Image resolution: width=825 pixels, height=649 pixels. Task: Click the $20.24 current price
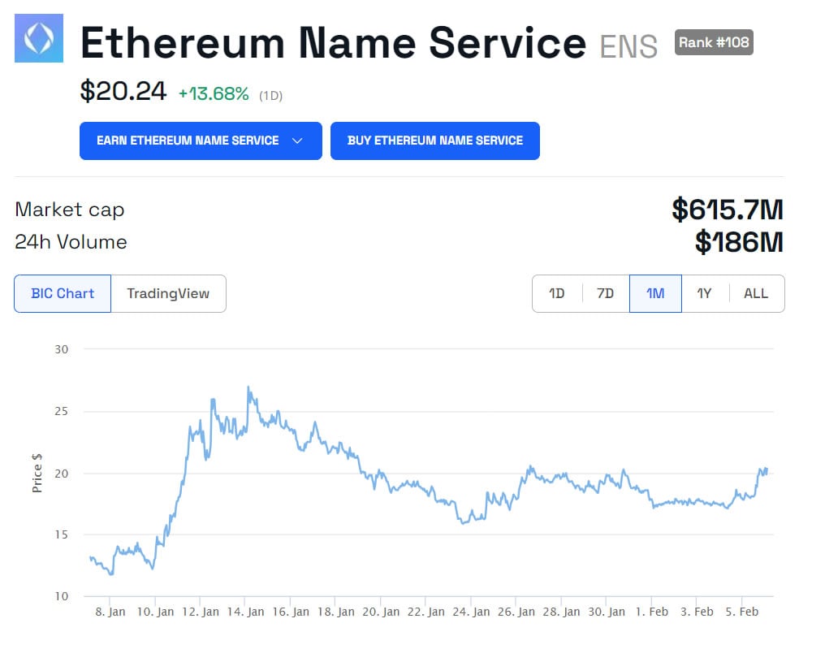pyautogui.click(x=123, y=92)
